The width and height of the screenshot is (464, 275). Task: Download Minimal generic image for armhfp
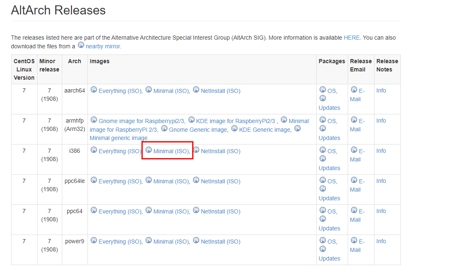point(118,138)
